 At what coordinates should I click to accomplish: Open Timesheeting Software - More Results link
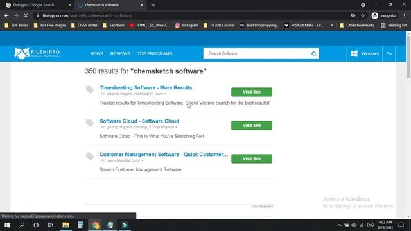[146, 87]
